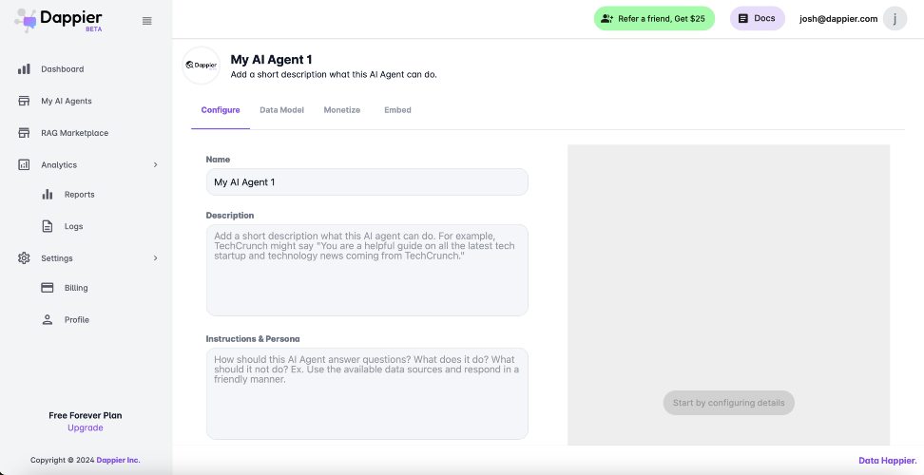Viewport: 924px width, 475px height.
Task: Switch to the Embed tab
Action: (397, 110)
